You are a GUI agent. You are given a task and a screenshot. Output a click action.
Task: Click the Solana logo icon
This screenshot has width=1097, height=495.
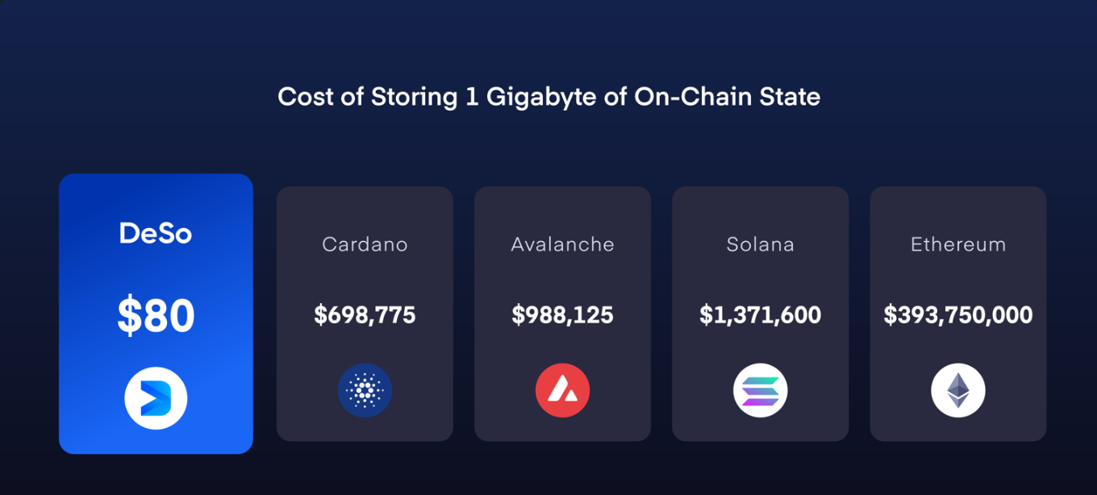(x=760, y=391)
